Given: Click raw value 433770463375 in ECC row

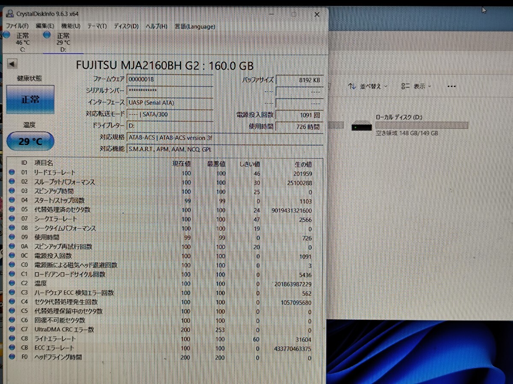Looking at the screenshot, I should point(293,349).
